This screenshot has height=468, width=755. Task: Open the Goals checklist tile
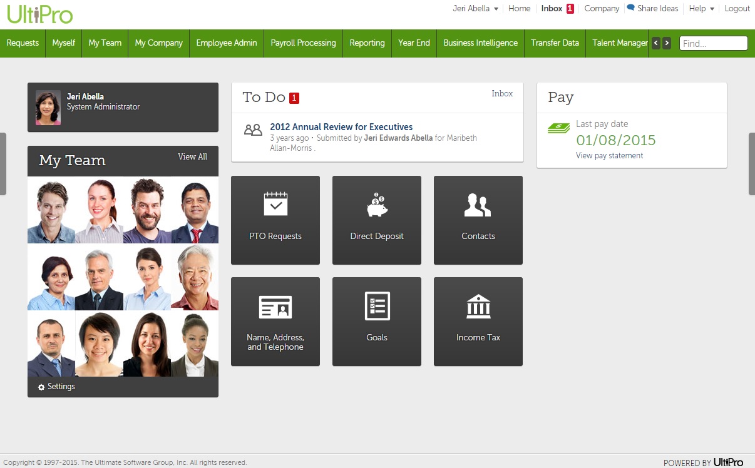376,321
